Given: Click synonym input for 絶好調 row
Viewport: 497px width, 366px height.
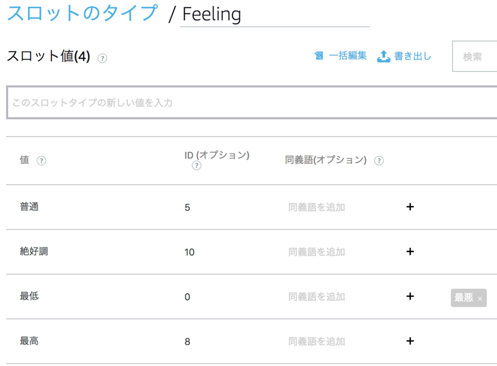Looking at the screenshot, I should 316,252.
